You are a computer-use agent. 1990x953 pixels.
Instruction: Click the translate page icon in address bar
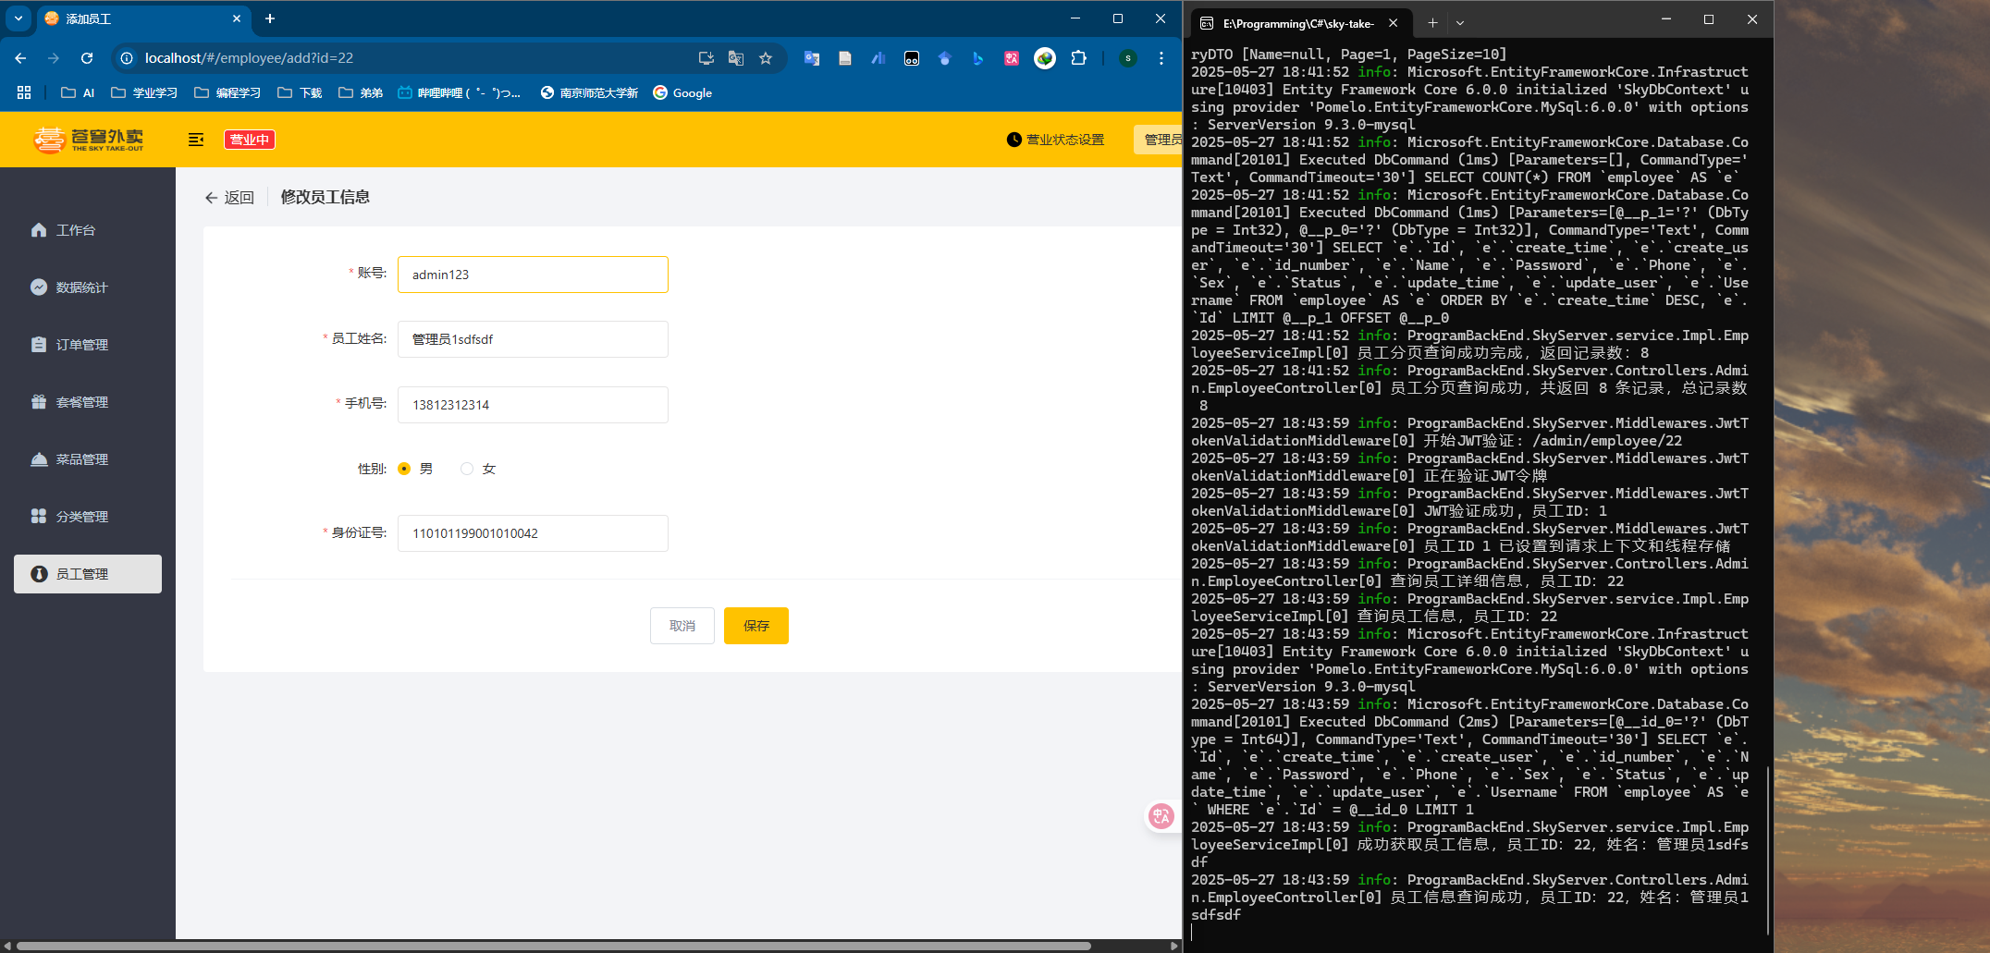pos(736,58)
